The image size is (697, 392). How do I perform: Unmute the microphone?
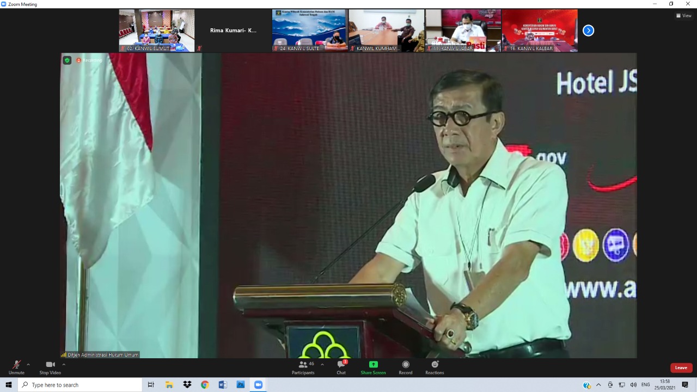click(16, 365)
